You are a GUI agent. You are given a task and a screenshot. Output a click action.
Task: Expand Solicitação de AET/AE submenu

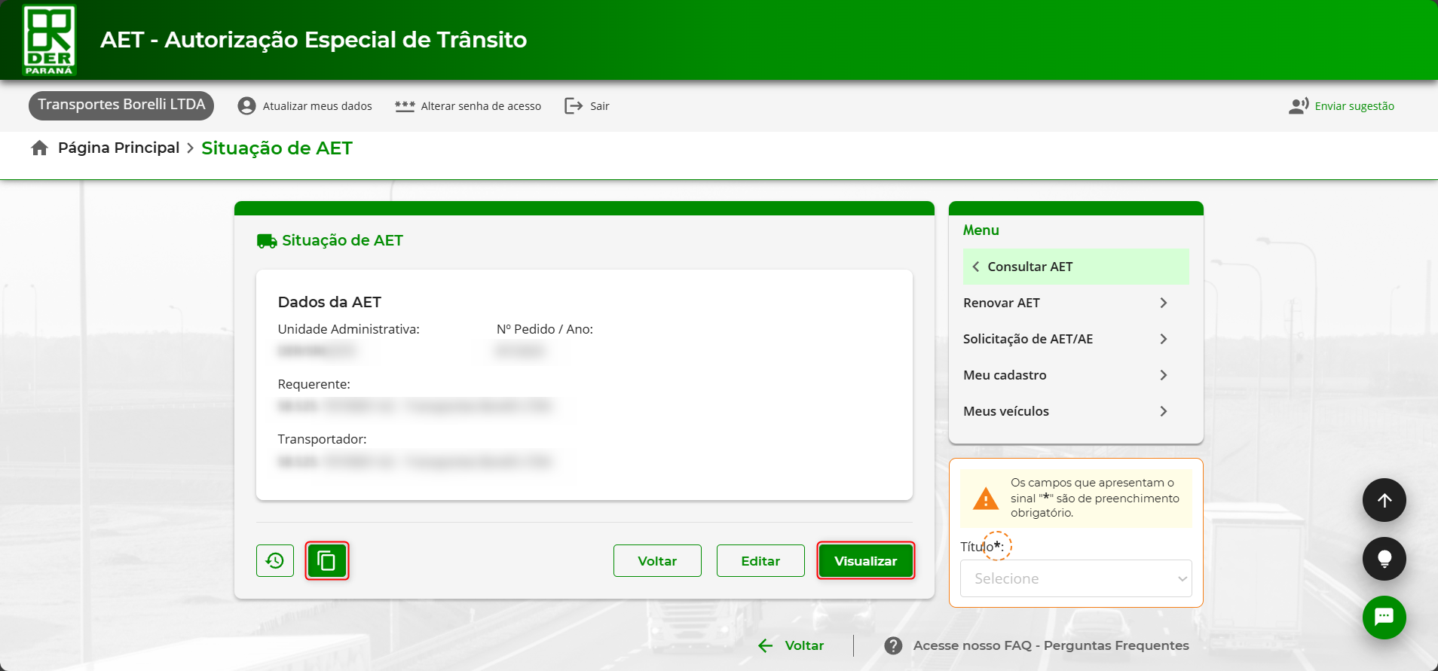[1163, 339]
